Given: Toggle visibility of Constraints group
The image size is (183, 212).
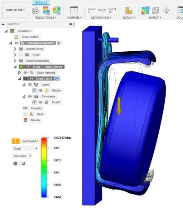Looking at the screenshot, I should 30,97.
